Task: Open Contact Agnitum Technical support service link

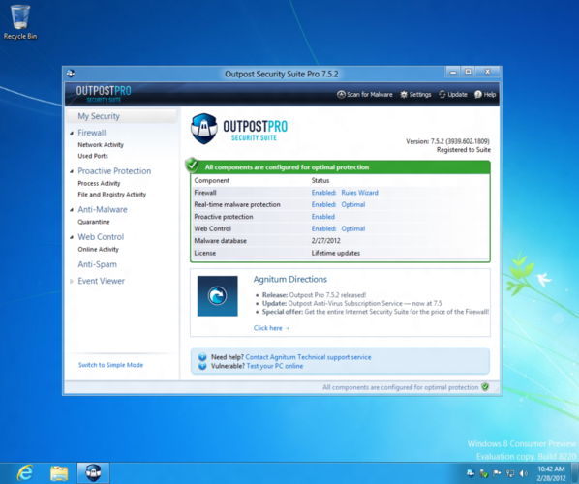Action: [308, 357]
